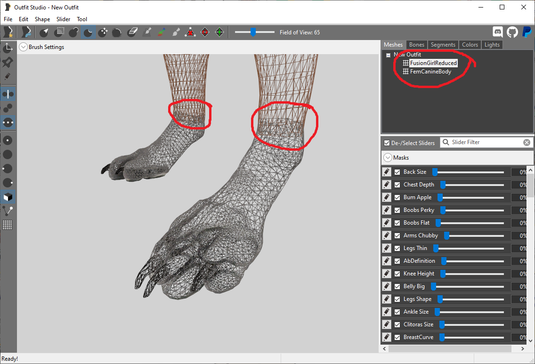This screenshot has width=535, height=364.
Task: Toggle Global Brush Collision mode
Action: [8, 122]
